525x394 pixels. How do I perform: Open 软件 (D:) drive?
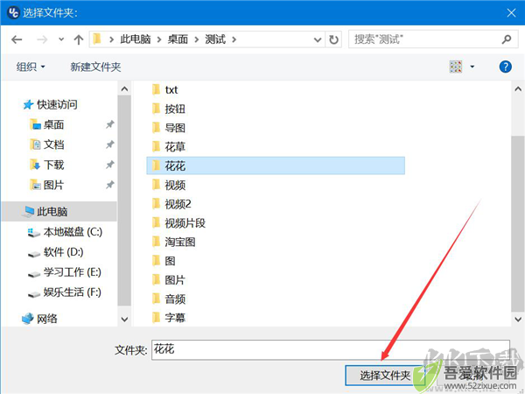coord(55,252)
